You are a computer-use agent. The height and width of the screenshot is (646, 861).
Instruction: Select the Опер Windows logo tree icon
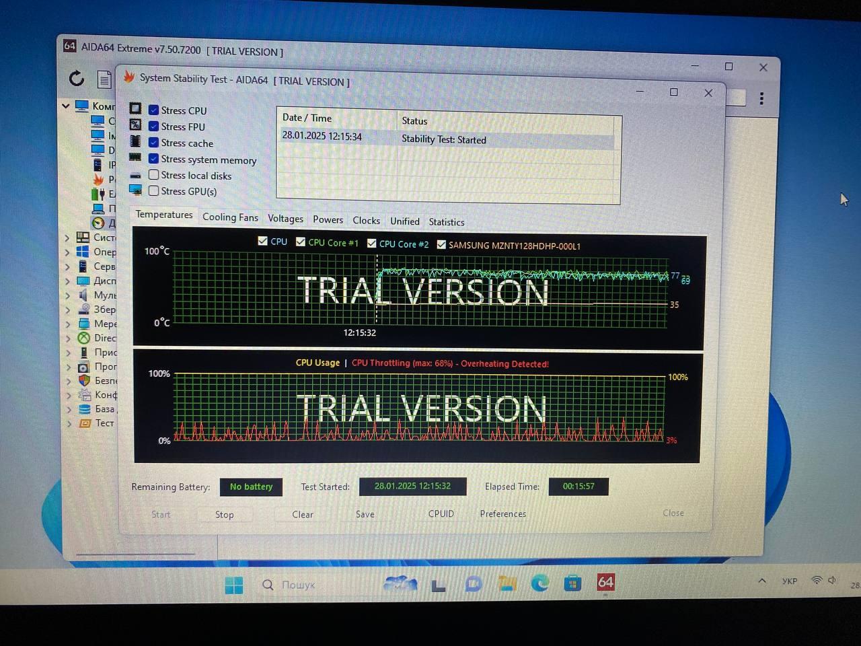tap(83, 252)
